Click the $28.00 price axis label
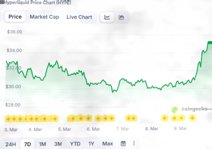The image size is (212, 149). pos(13,105)
